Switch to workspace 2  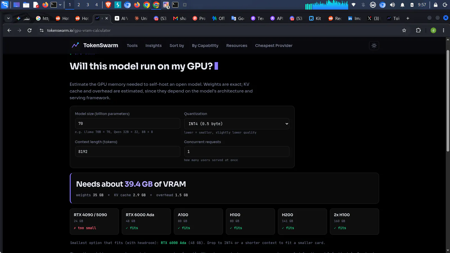[x=79, y=5]
